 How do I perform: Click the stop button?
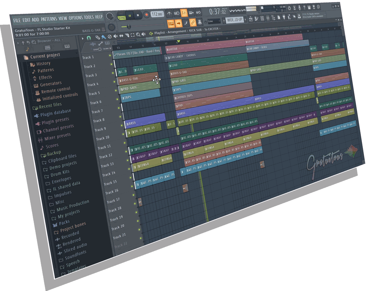pyautogui.click(x=138, y=15)
